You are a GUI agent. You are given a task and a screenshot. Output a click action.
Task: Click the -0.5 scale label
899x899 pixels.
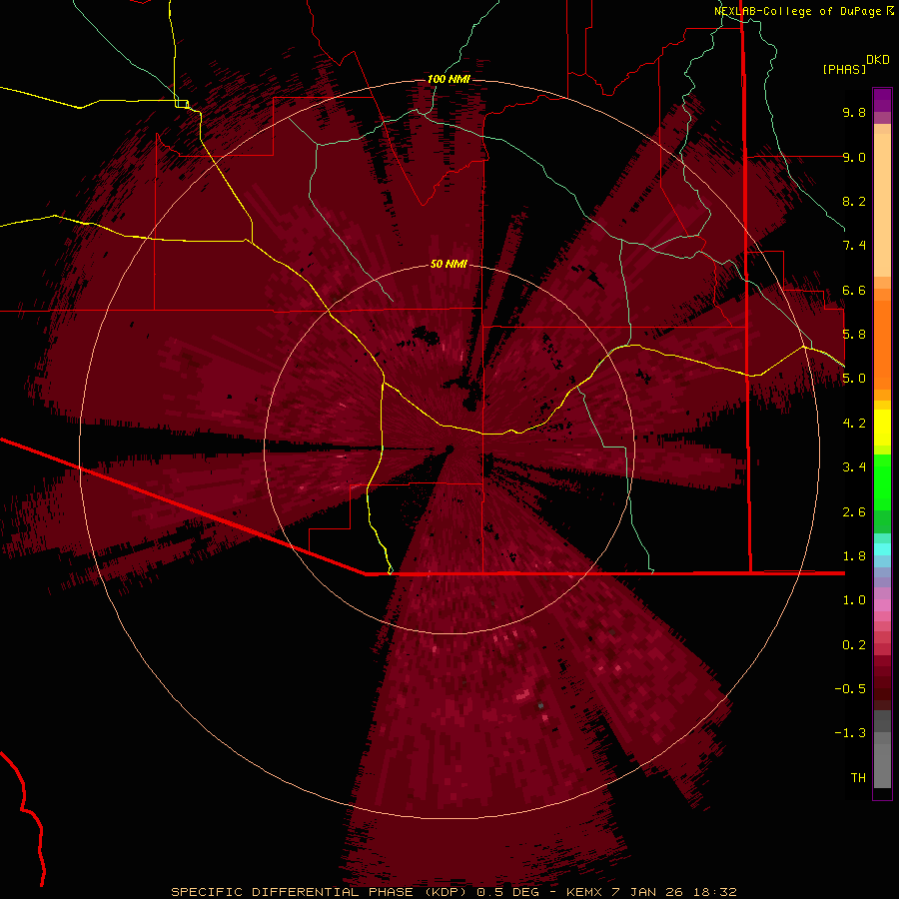coord(850,689)
